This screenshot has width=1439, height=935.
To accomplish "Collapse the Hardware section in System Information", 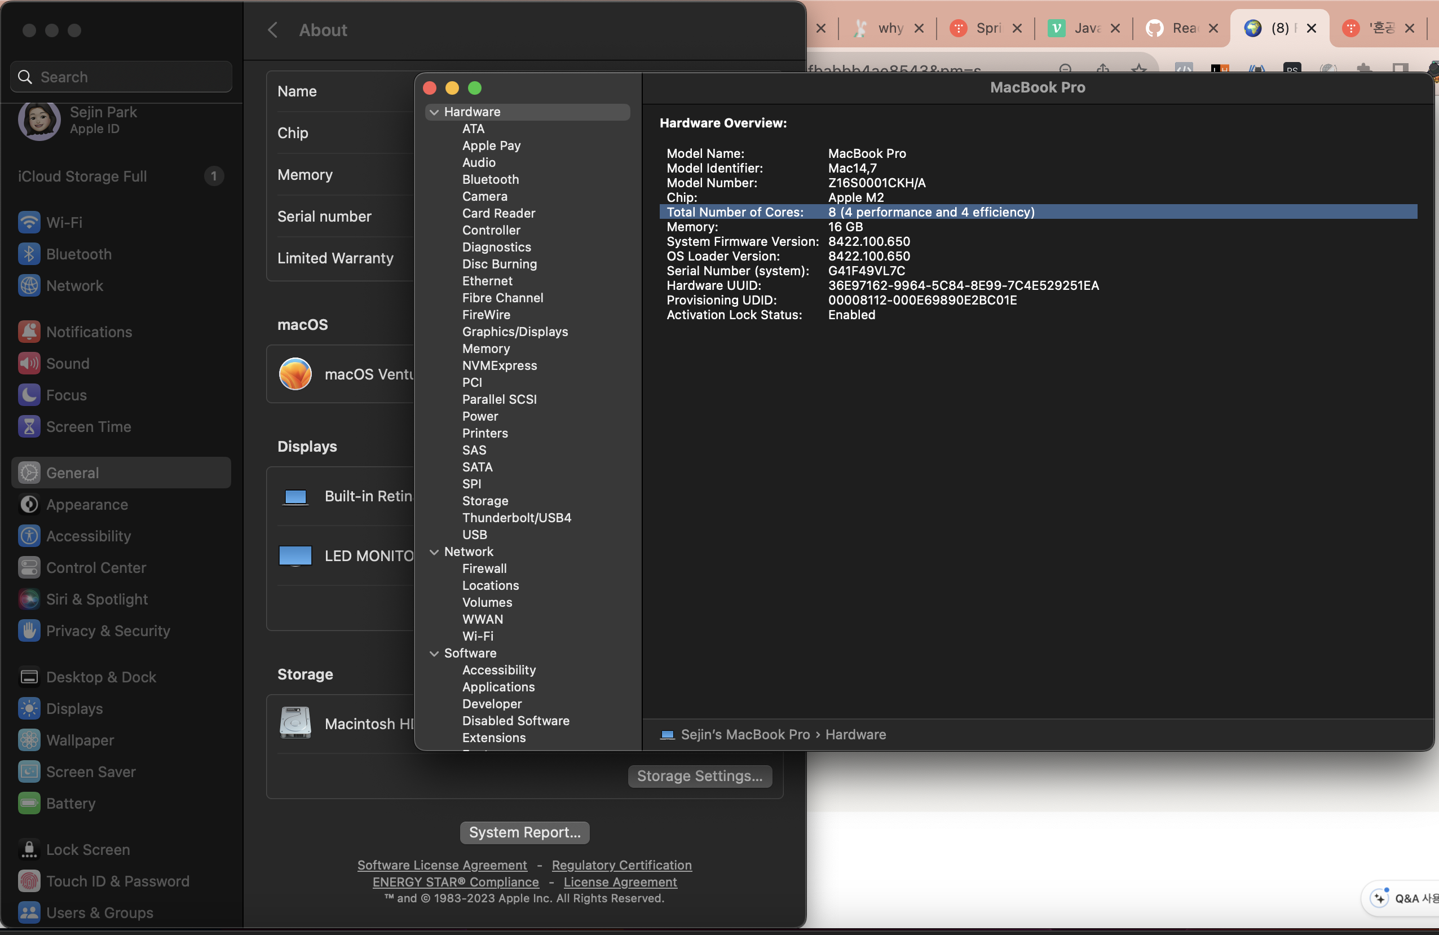I will click(434, 112).
